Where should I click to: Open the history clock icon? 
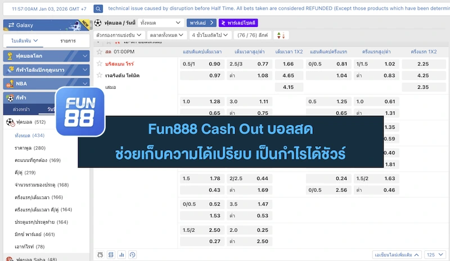132,255
